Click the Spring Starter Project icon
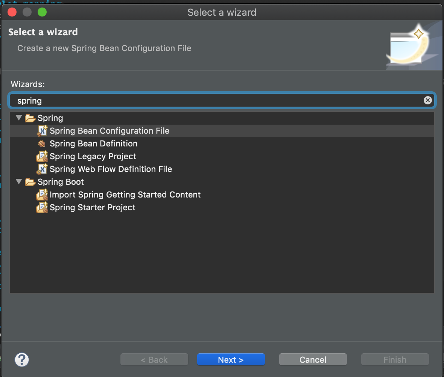Image resolution: width=444 pixels, height=377 pixels. coord(42,207)
